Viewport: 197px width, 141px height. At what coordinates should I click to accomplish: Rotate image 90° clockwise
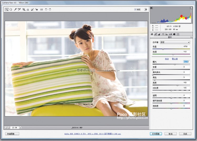click(x=50, y=9)
